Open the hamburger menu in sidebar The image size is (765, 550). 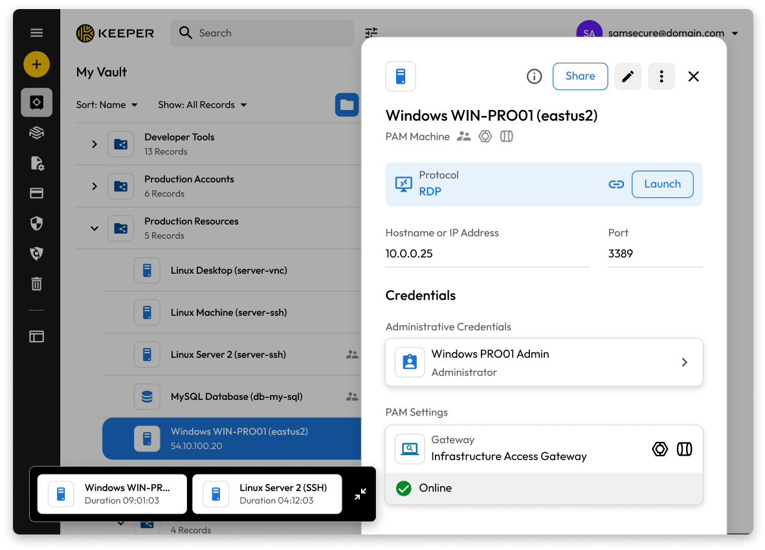coord(36,33)
